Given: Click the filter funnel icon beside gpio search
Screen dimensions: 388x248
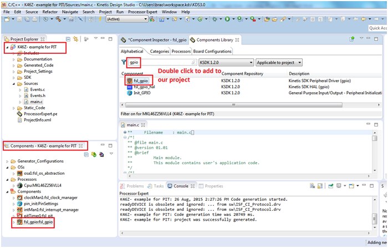Looking at the screenshot, I should (x=124, y=63).
